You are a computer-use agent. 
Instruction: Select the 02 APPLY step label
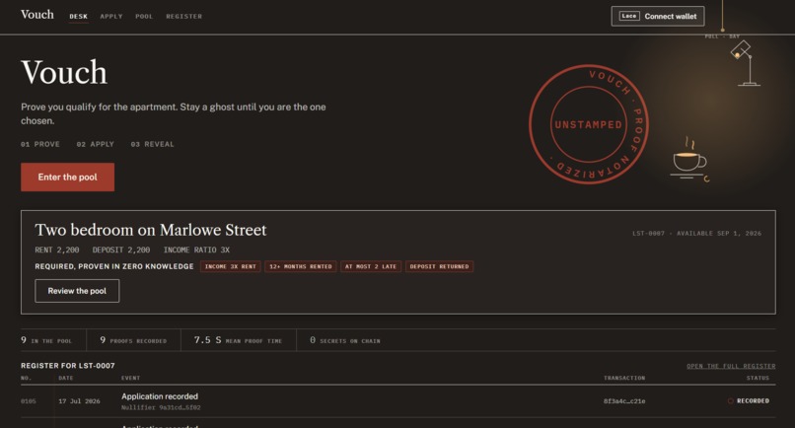96,145
